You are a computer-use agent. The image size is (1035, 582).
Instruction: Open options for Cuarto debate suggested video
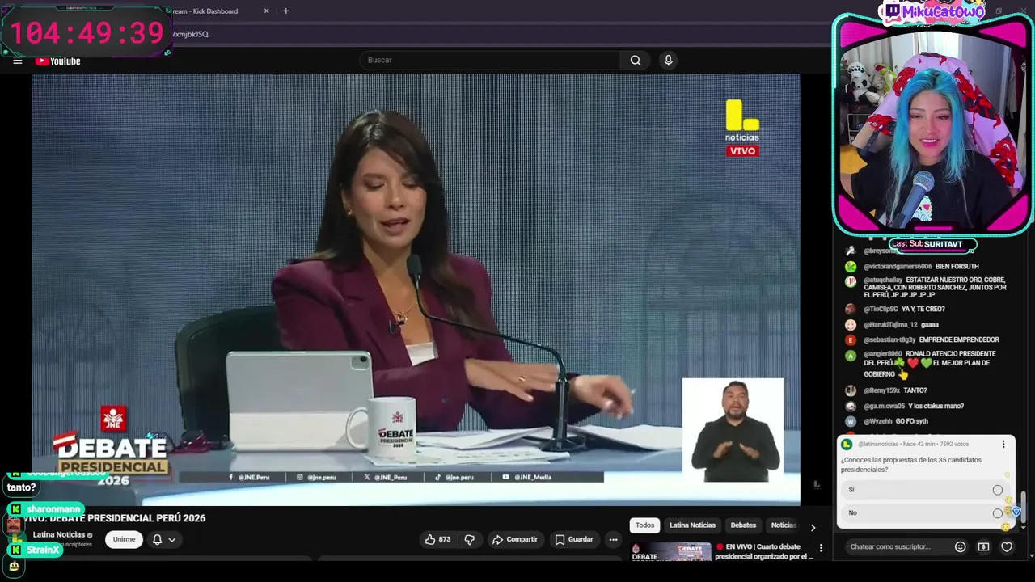click(x=821, y=548)
